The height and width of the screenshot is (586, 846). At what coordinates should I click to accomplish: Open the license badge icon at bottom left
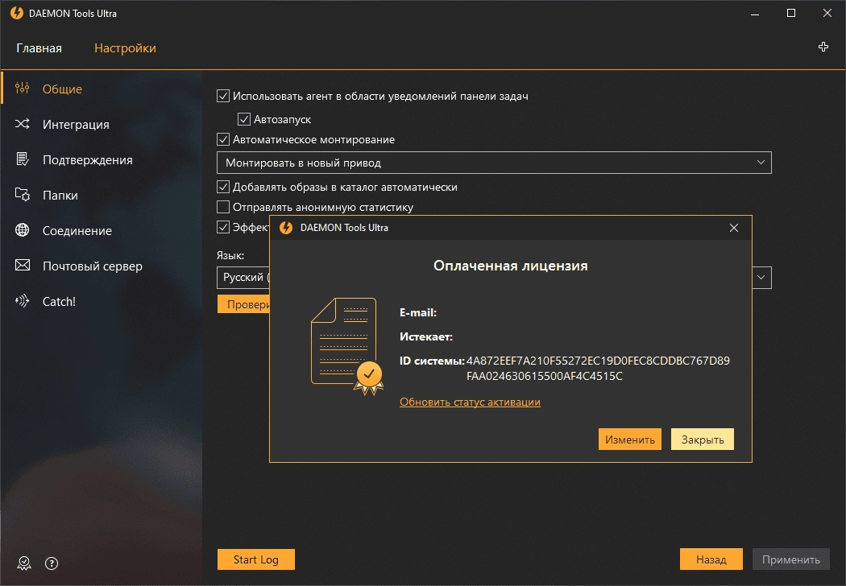click(24, 563)
